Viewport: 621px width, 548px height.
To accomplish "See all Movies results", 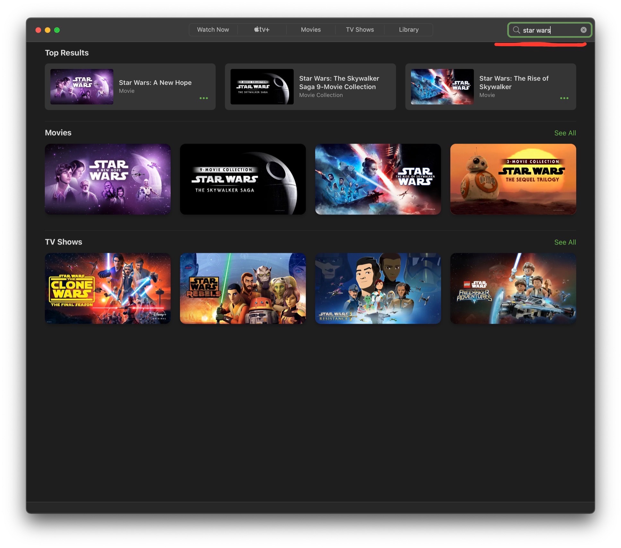I will (x=565, y=133).
